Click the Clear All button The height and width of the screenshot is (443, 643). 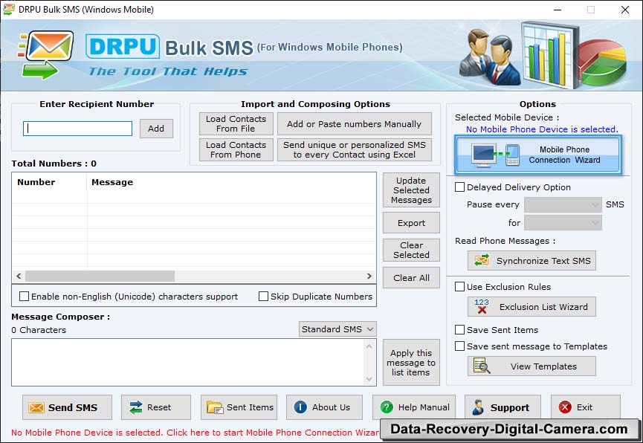tap(411, 278)
